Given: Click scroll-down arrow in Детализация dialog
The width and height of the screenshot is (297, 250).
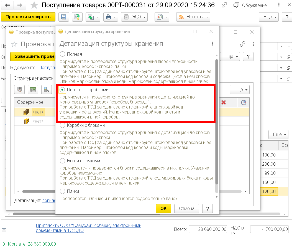Looking at the screenshot, I should 217,197.
